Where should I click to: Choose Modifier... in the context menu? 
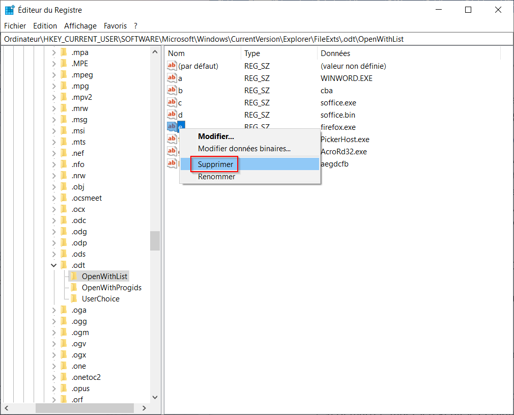[x=250, y=136]
